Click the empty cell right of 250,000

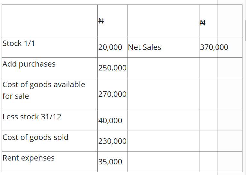pyautogui.click(x=163, y=68)
